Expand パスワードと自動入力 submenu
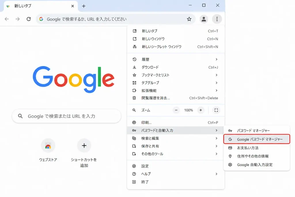Viewport: 295px width, 197px height. tap(176, 130)
